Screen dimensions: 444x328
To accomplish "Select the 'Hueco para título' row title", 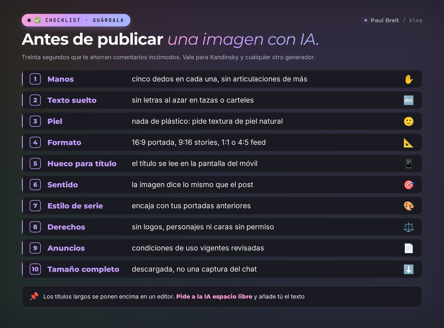I will point(82,164).
